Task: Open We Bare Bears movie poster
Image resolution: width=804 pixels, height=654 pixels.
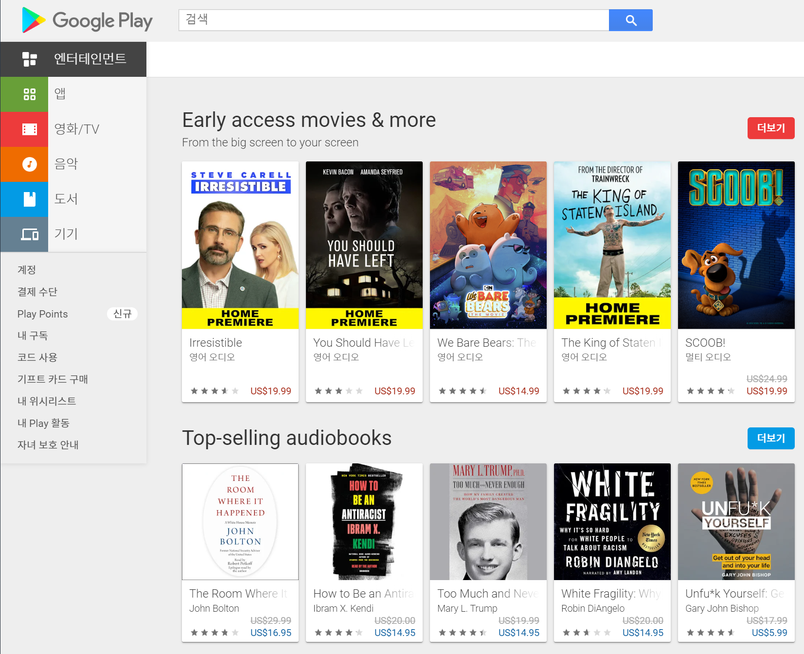Action: pyautogui.click(x=488, y=245)
